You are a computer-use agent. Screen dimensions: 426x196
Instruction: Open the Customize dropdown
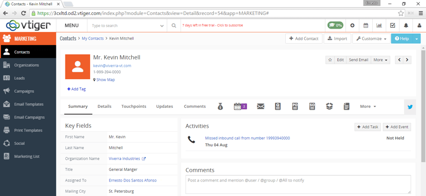[x=371, y=39]
